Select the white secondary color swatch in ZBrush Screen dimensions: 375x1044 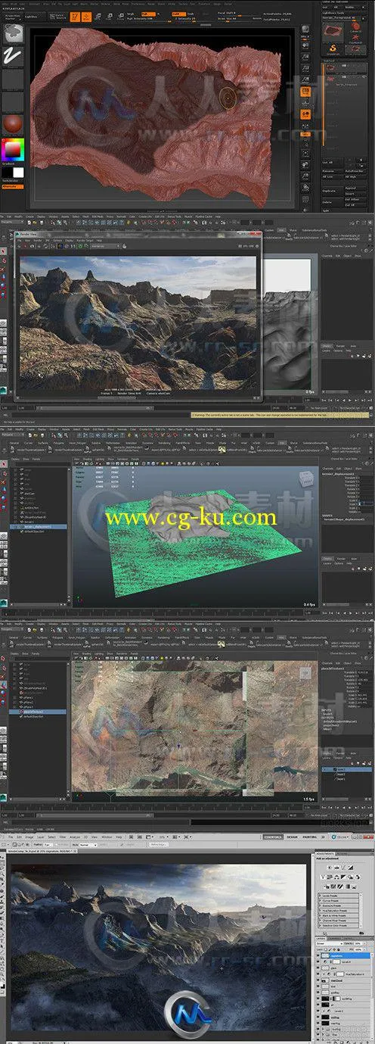[17, 173]
